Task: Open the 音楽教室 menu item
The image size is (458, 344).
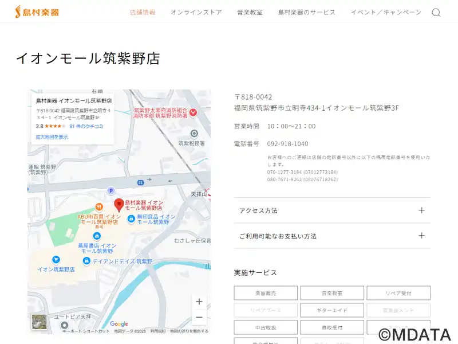Action: tap(250, 12)
